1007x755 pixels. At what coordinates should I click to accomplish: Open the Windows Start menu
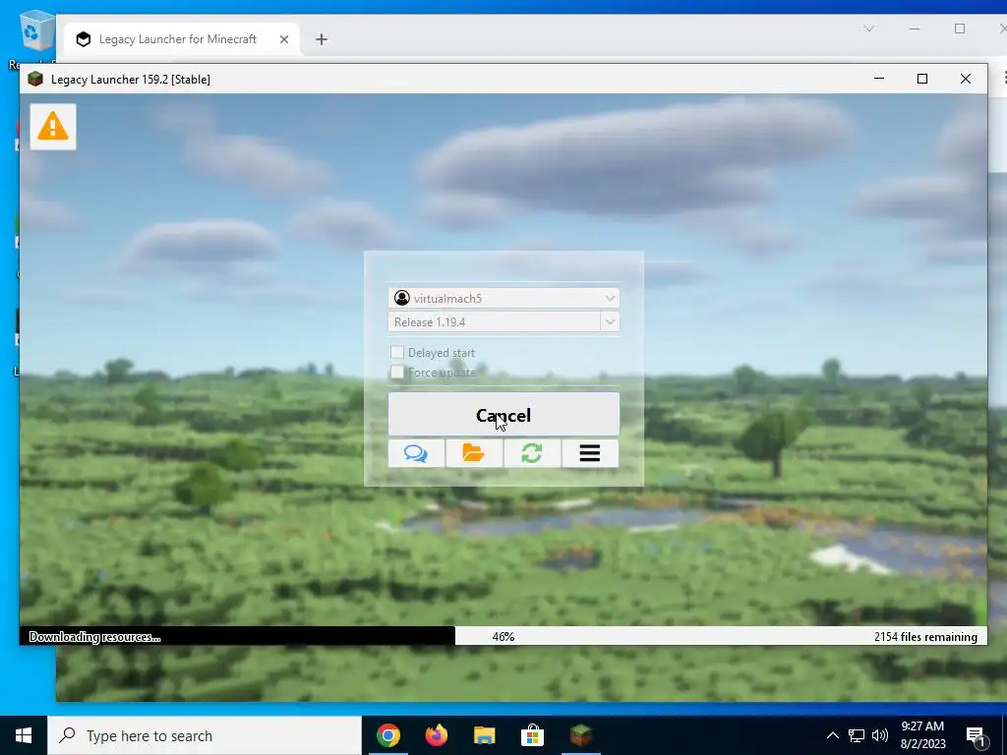24,735
